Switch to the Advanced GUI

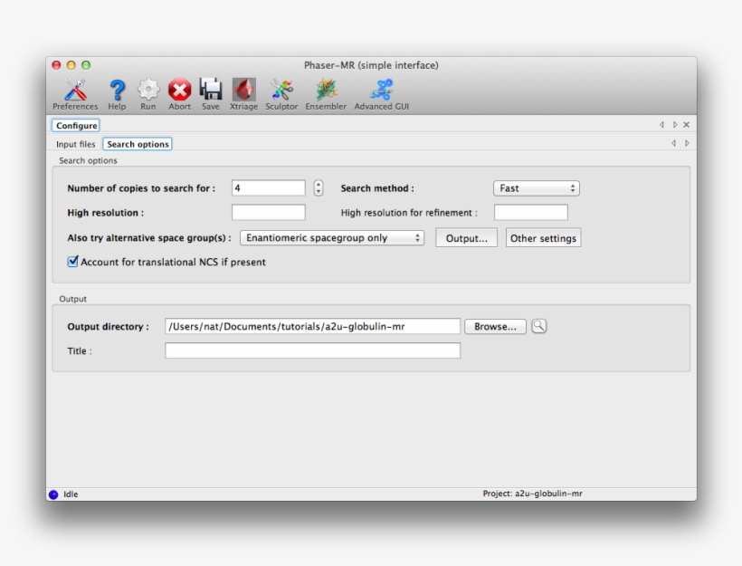click(x=381, y=91)
